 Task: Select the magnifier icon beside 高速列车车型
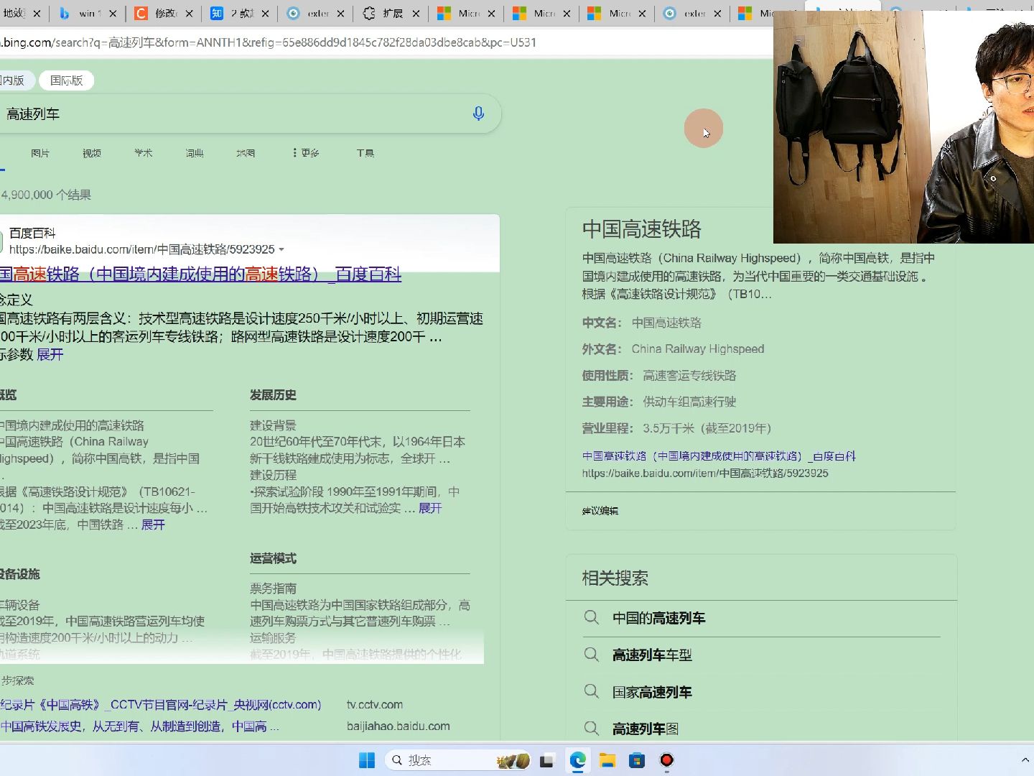pos(592,655)
